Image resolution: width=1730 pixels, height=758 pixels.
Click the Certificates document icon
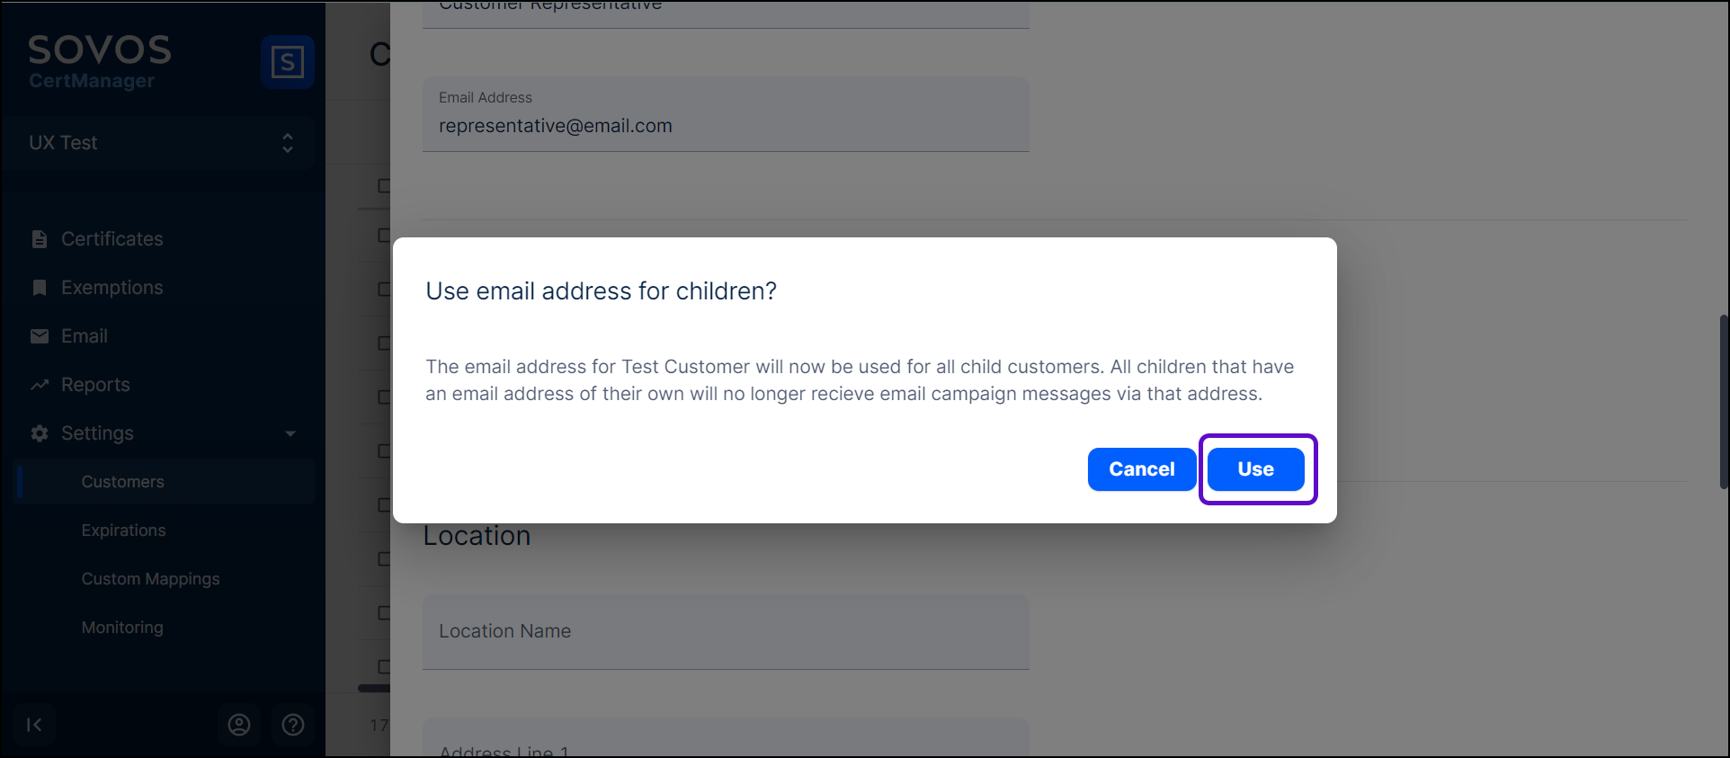click(40, 239)
